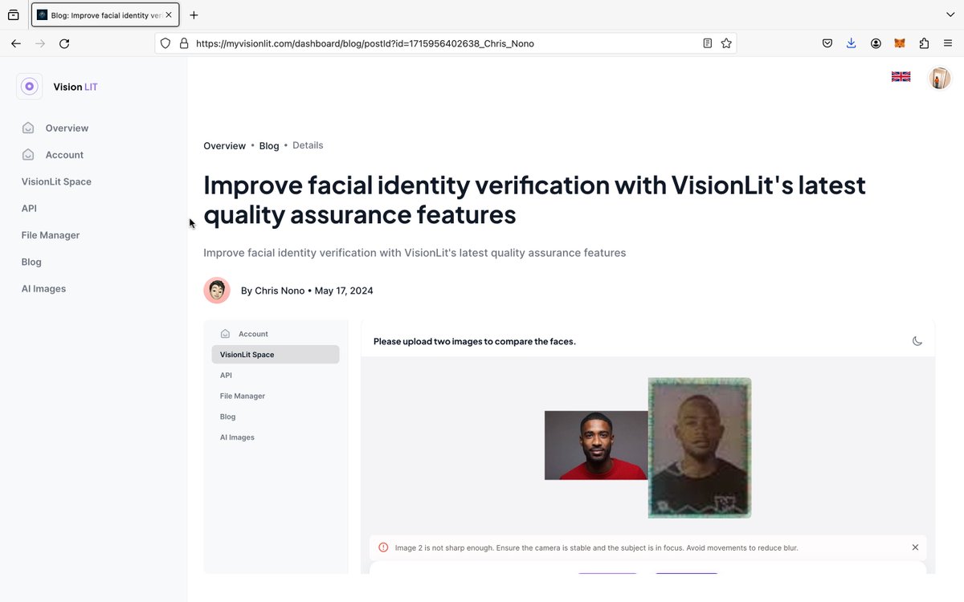Click the blurry ID photo image

tap(700, 448)
